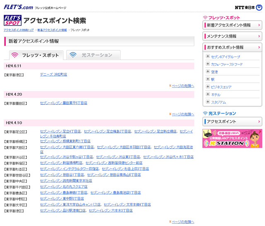Expand the カフェ・ファーストフード plus icon
The width and height of the screenshot is (265, 226).
click(208, 64)
